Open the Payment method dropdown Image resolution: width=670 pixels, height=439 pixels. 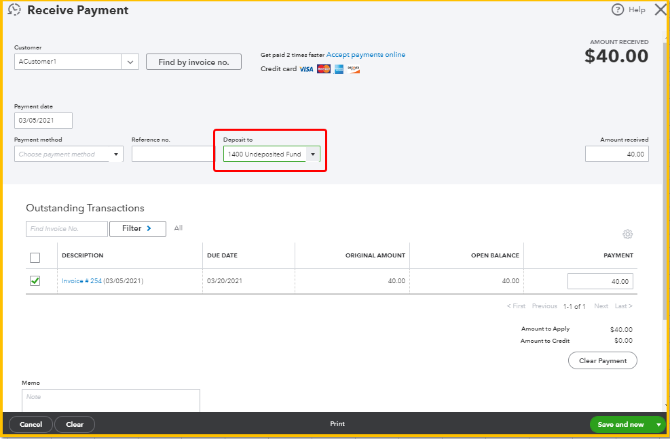click(116, 154)
